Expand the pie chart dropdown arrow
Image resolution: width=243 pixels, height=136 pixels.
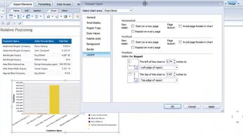point(70,16)
